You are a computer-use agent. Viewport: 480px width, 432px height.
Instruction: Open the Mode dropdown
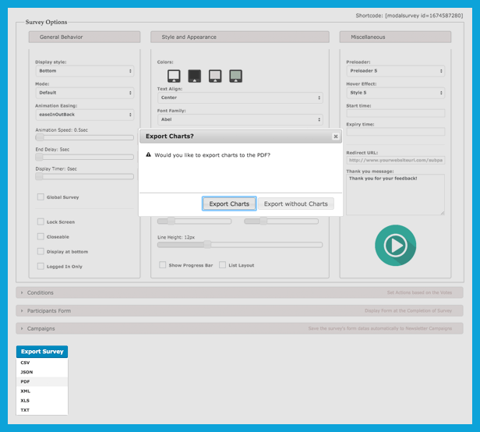[x=85, y=93]
